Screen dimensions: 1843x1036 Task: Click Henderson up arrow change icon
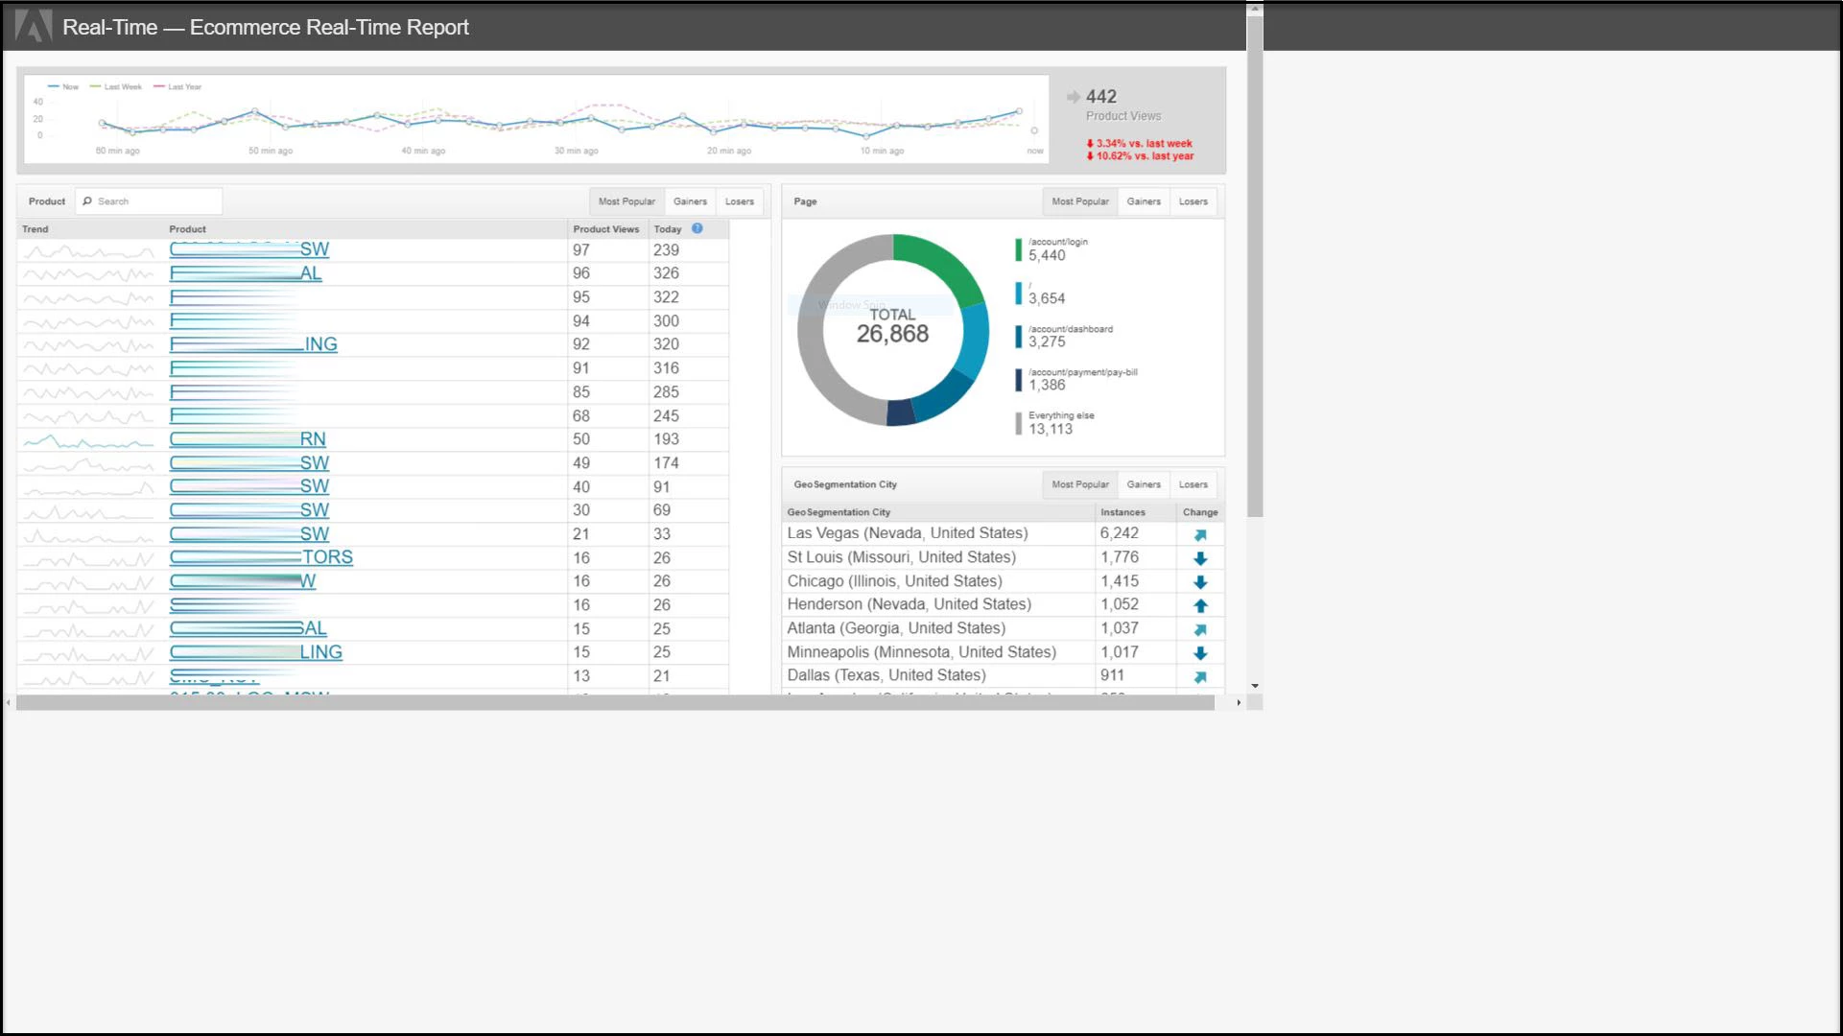[x=1200, y=605]
